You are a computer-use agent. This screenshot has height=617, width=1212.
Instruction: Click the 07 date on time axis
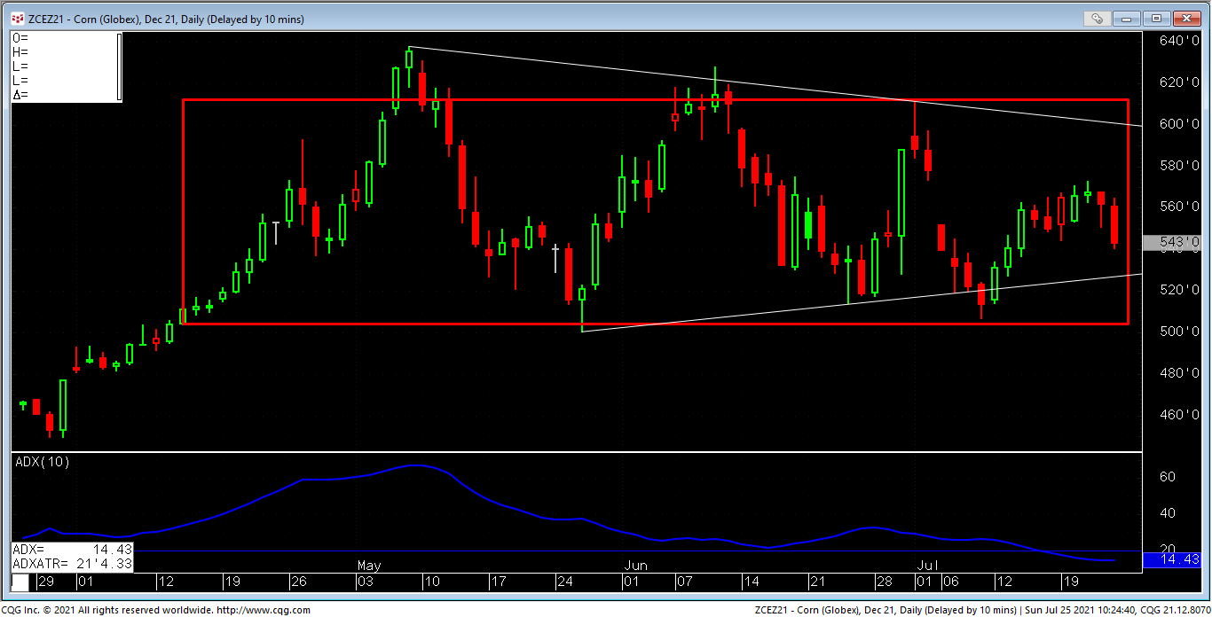[x=684, y=582]
